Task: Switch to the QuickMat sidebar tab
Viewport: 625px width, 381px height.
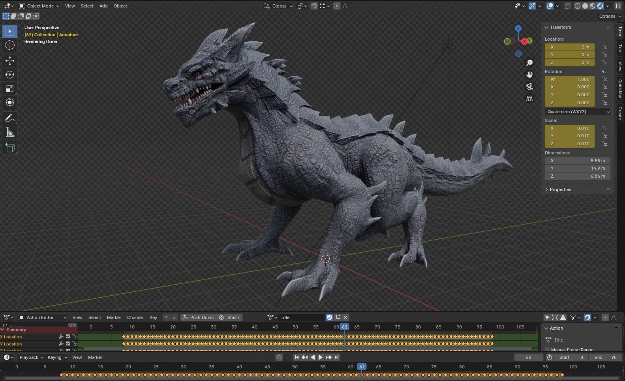Action: pyautogui.click(x=620, y=89)
